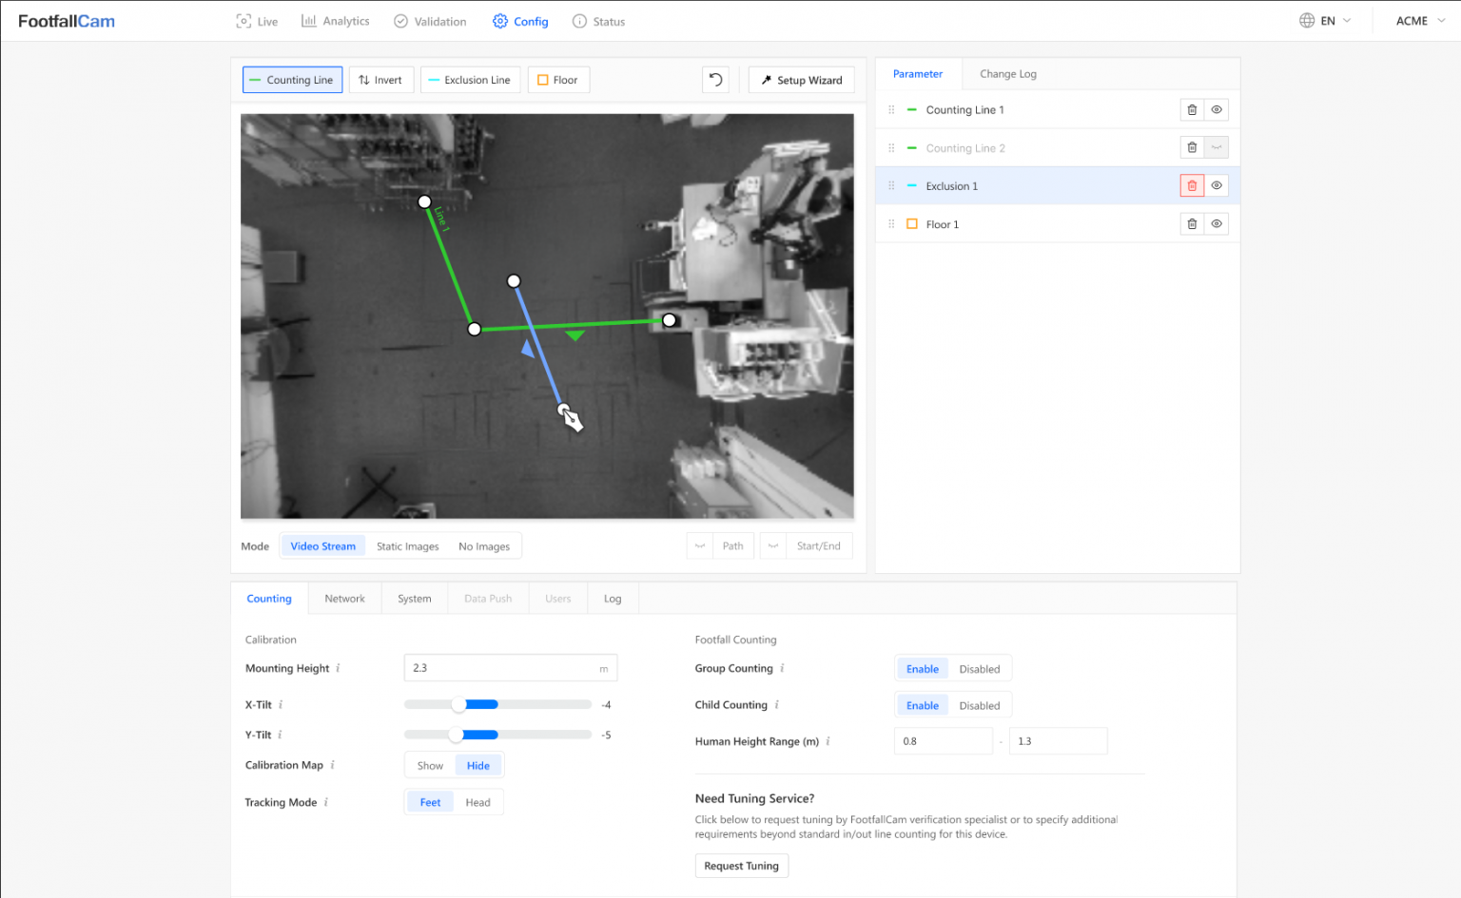Click the Request Tuning button
The width and height of the screenshot is (1461, 898).
coord(741,866)
